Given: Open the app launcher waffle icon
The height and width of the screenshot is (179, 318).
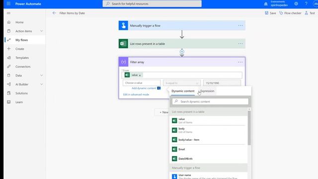Looking at the screenshot, I should click(8, 3).
